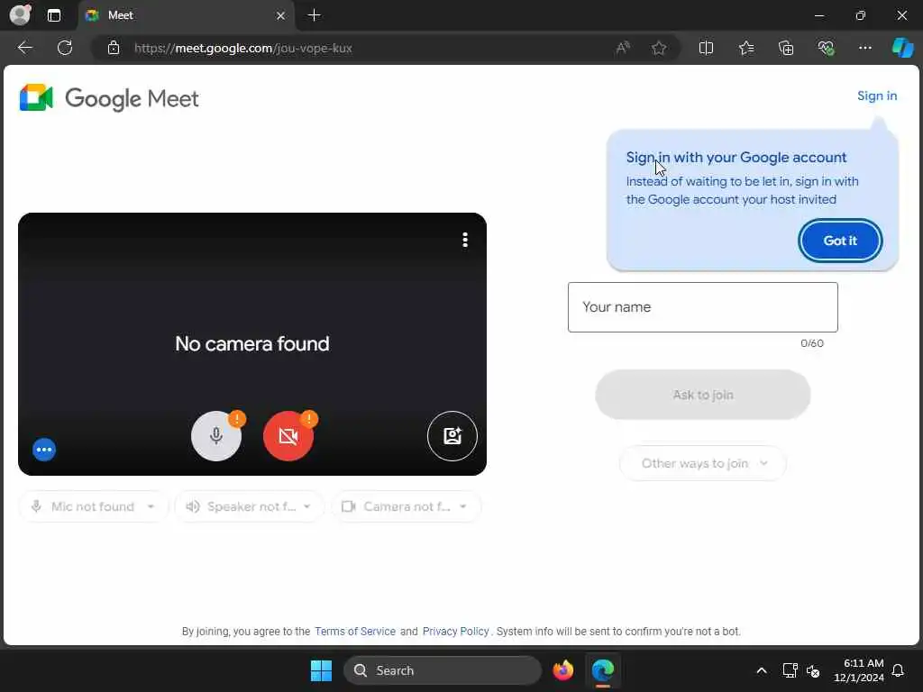
Task: Open network status tray icon
Action: [x=790, y=670]
